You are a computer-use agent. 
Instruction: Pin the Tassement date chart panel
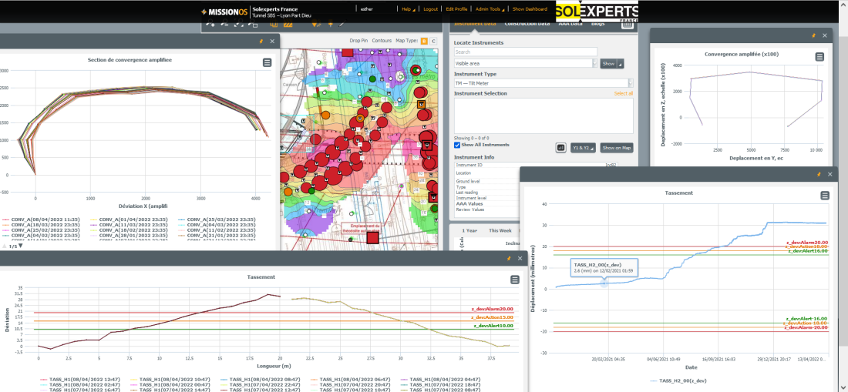tap(819, 174)
